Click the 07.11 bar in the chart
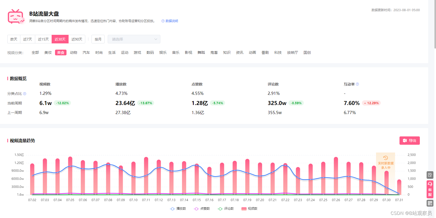Screen dimensions: 436x218 (x=146, y=176)
